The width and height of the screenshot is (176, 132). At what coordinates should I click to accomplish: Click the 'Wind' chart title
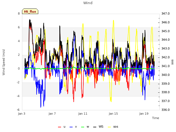(88, 3)
